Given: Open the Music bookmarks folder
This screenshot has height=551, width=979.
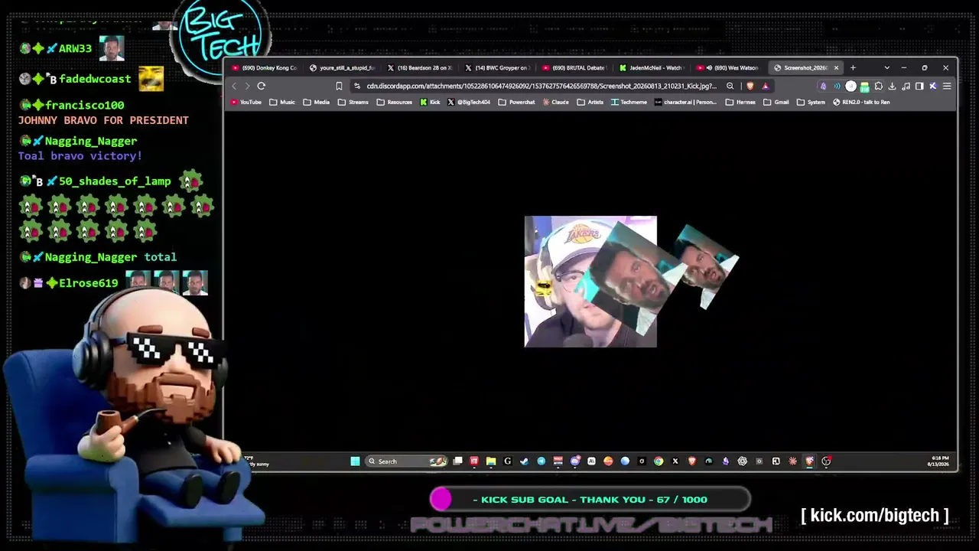Looking at the screenshot, I should pyautogui.click(x=282, y=103).
